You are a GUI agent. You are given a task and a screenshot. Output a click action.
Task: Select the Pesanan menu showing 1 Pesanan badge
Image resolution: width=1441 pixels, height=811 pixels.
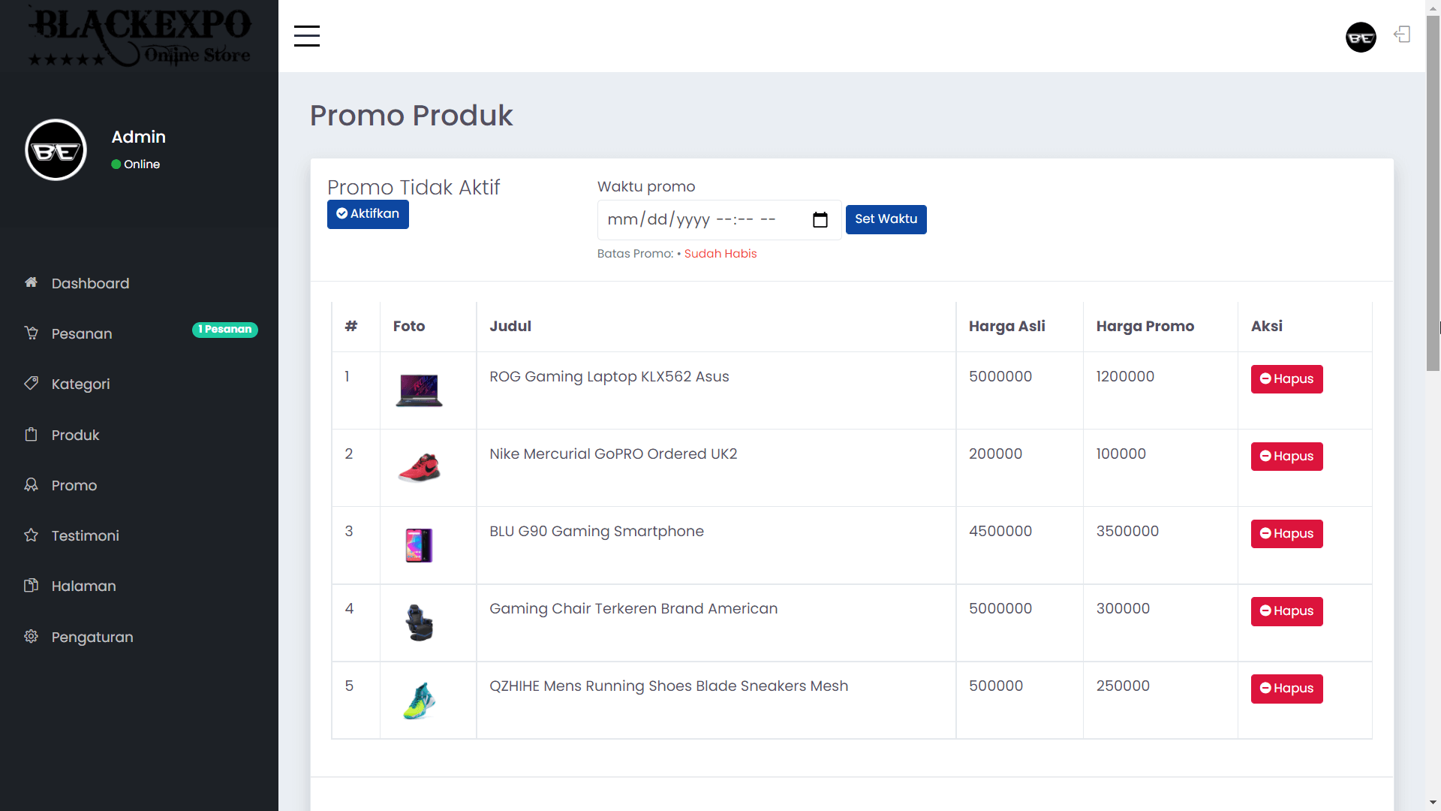(224, 329)
